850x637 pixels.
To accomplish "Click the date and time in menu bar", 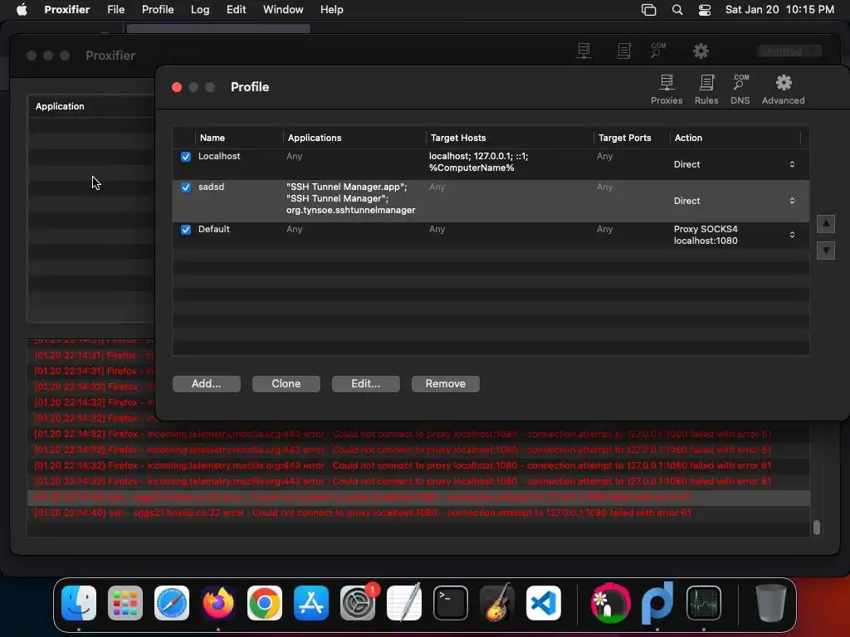I will 779,10.
